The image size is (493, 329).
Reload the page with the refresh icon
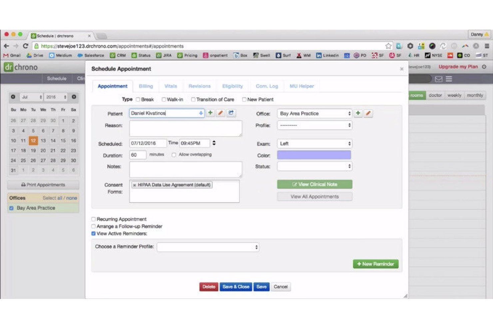click(x=25, y=46)
